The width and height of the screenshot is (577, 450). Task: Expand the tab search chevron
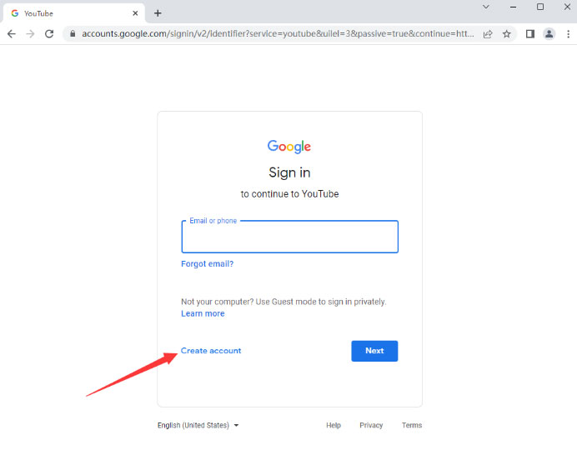tap(486, 7)
